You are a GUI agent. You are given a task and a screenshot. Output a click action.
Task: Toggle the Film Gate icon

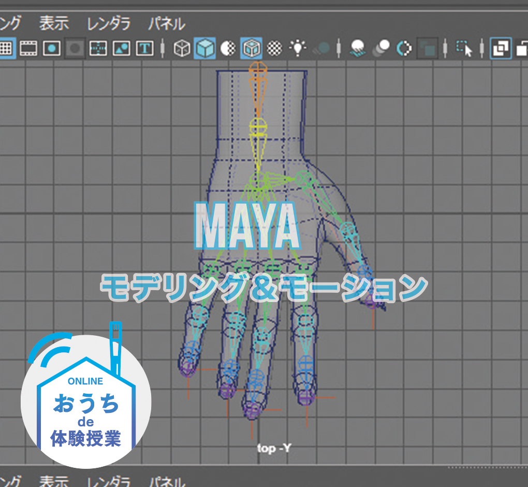(x=28, y=48)
